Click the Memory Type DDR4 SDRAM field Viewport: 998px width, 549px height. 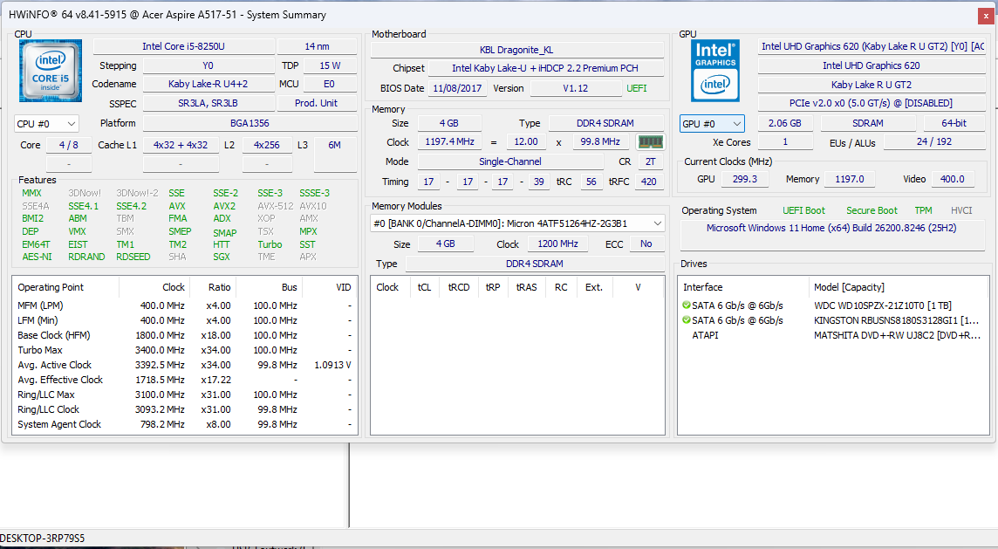[x=606, y=124]
